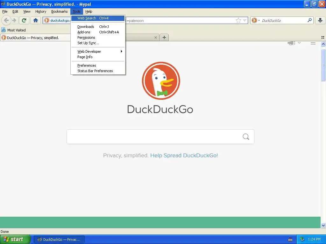Click the DuckDuckGo taskbar button
The width and height of the screenshot is (326, 244).
[x=59, y=240]
